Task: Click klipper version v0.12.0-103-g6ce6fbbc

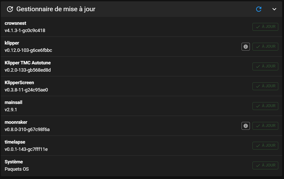Action: [28, 50]
